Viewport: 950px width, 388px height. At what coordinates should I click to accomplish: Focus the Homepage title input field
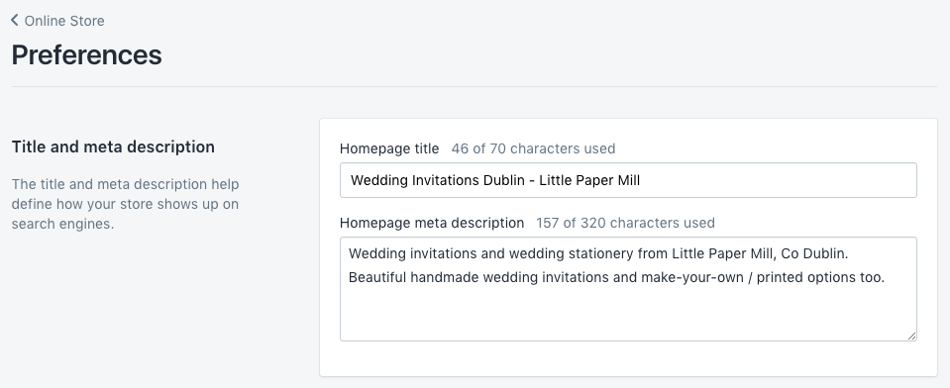click(628, 180)
